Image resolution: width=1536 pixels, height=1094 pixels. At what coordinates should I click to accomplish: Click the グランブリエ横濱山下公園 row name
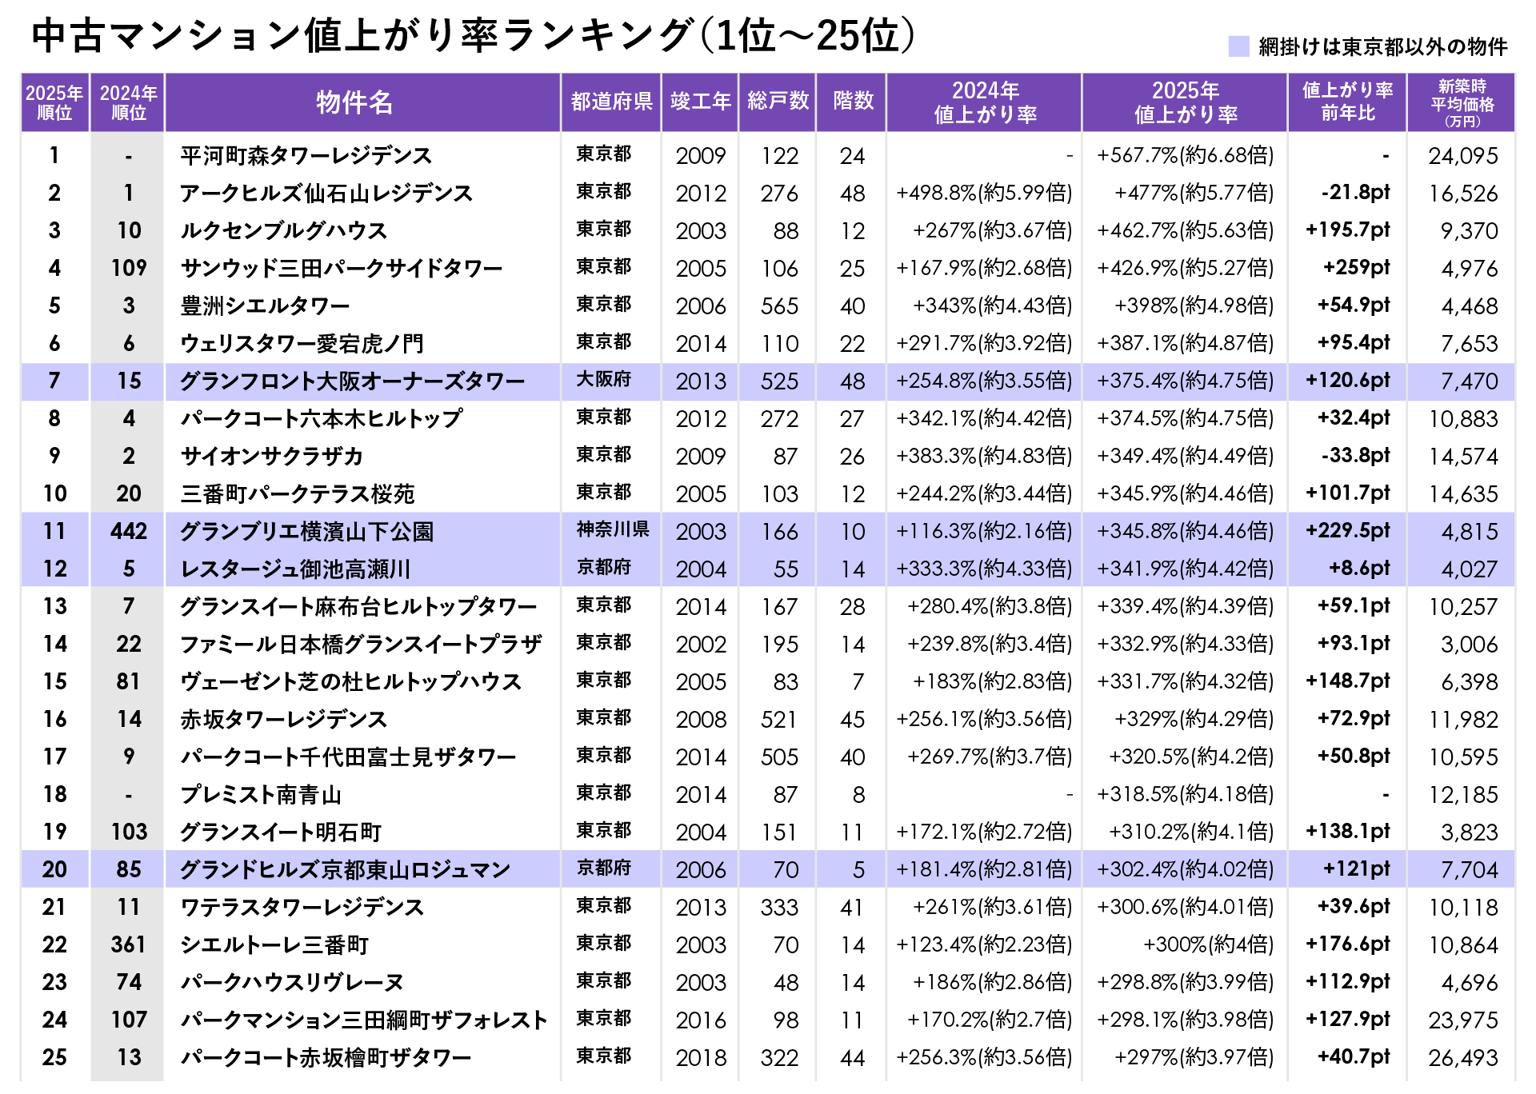(306, 532)
